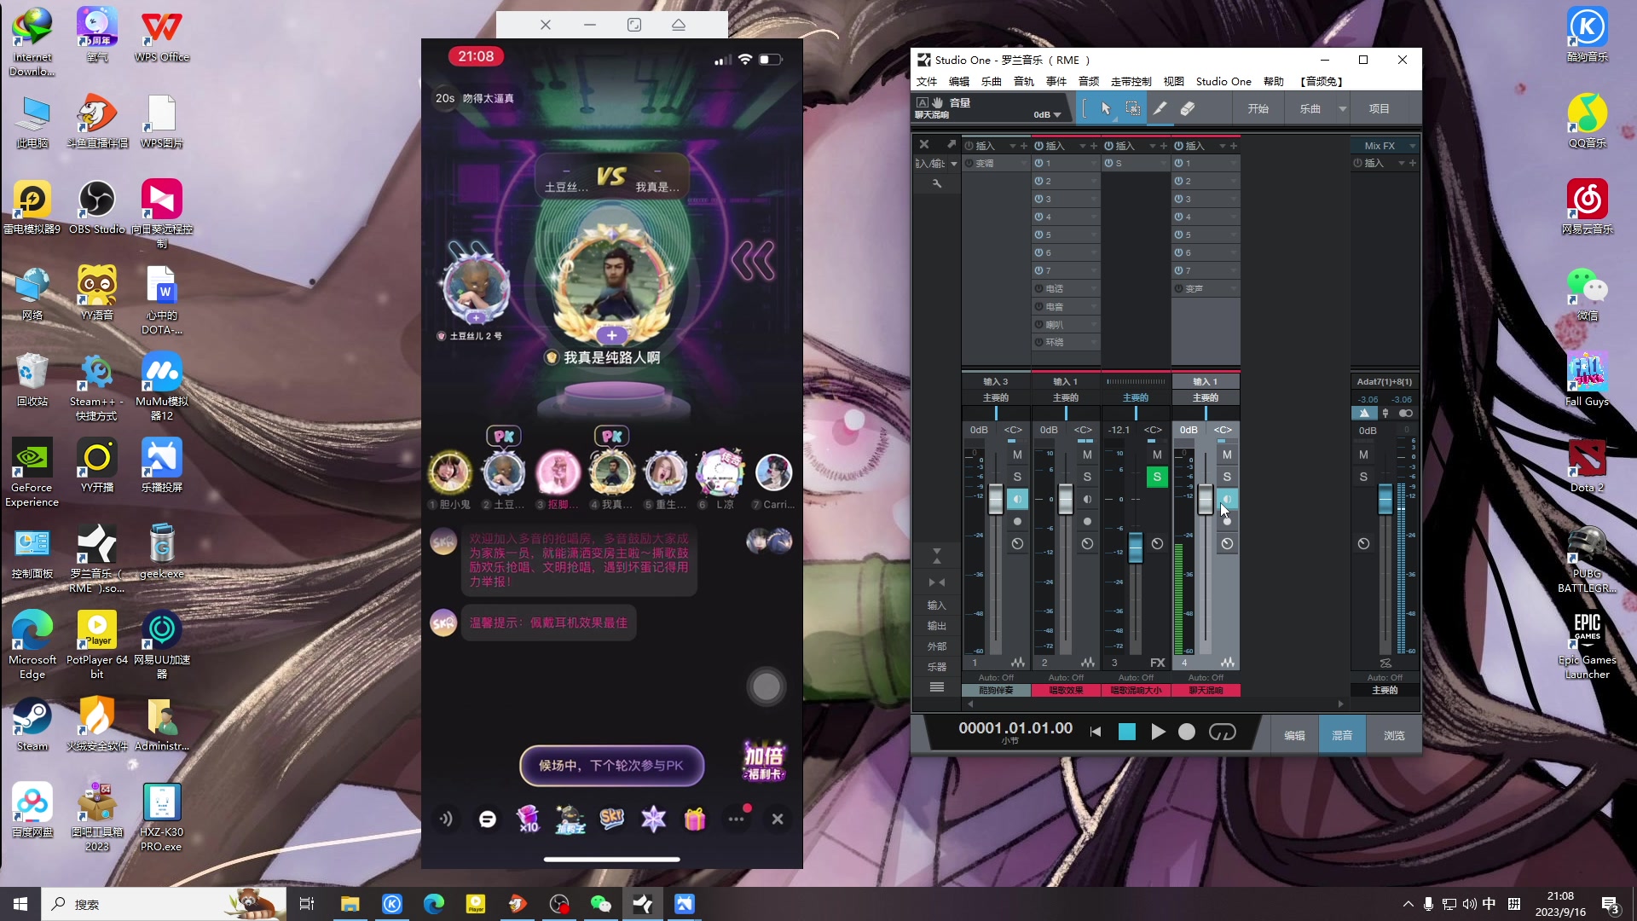Show 输入 channels in the mixer
Screen dimensions: 1637x921
coord(936,605)
